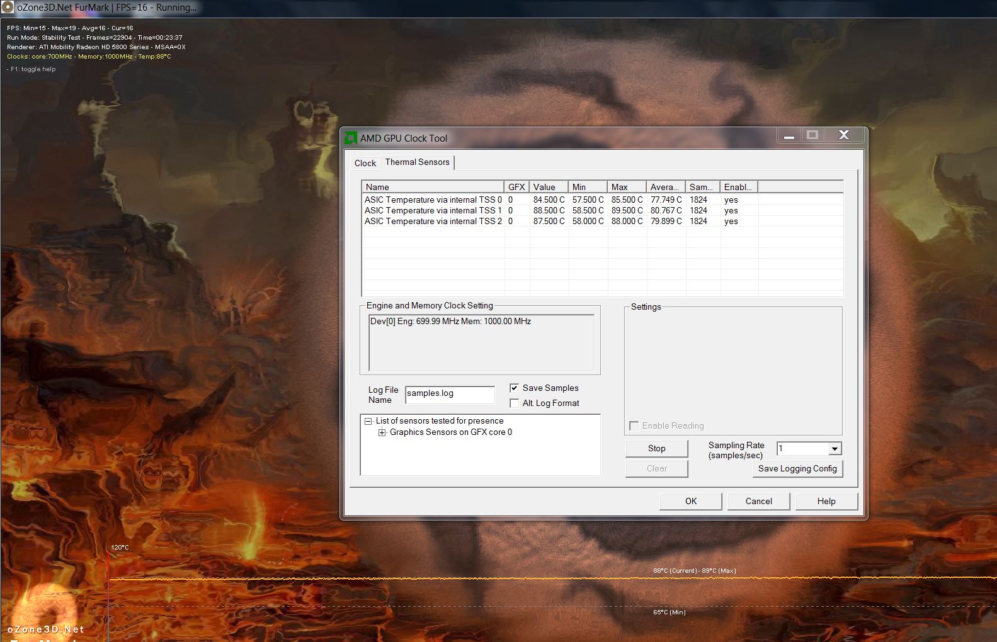The height and width of the screenshot is (642, 997).
Task: Click the 77.749 C average cell
Action: coord(666,200)
